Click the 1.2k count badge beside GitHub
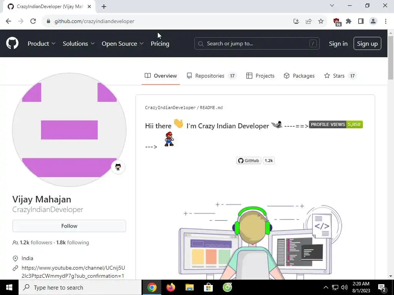Screen dimensions: 394x295 click(x=269, y=161)
